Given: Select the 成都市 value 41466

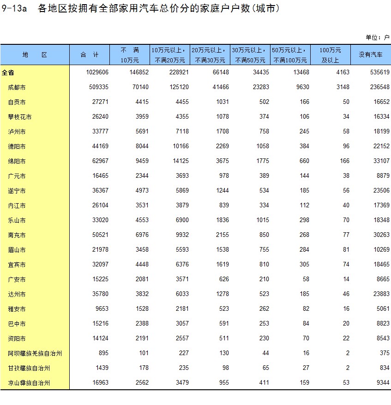Looking at the screenshot, I should [221, 87].
